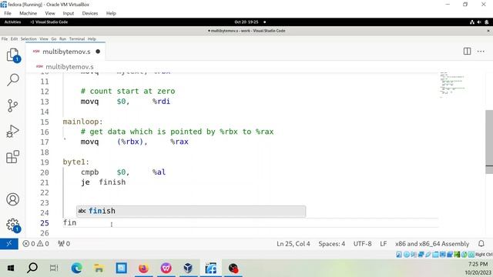This screenshot has width=493, height=277.
Task: Open VS Code Go menu
Action: (x=54, y=39)
